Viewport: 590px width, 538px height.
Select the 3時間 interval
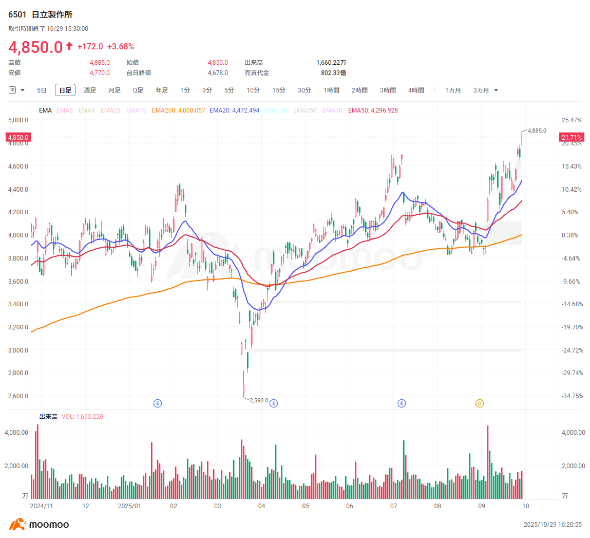(388, 90)
